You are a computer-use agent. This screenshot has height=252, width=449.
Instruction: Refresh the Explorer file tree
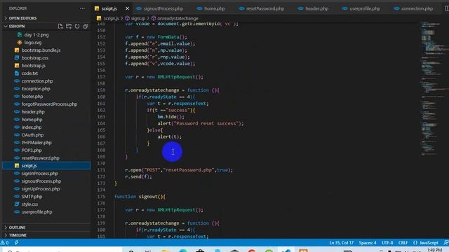point(77,27)
